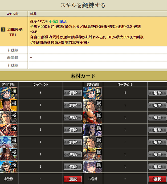Open the green 不屈2 effect link

54,21
